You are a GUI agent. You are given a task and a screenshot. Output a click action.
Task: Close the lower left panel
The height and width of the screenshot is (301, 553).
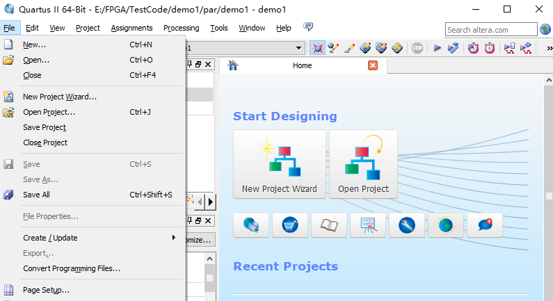[x=208, y=220]
